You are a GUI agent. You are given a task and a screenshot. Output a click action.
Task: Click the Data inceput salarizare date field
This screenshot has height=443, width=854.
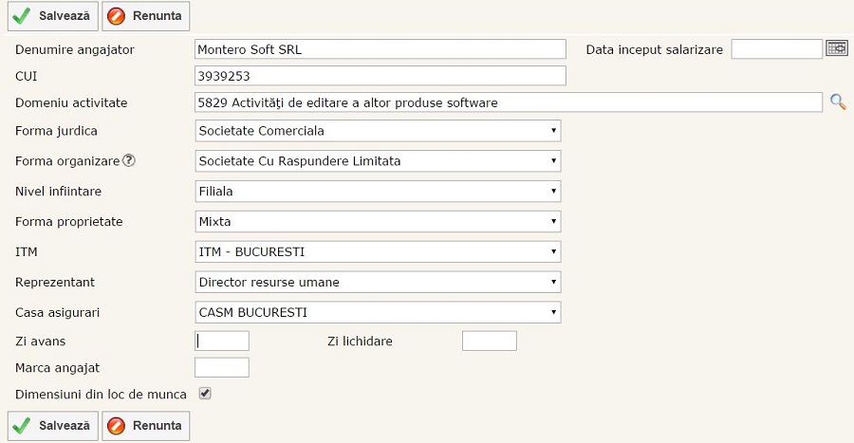[x=776, y=49]
